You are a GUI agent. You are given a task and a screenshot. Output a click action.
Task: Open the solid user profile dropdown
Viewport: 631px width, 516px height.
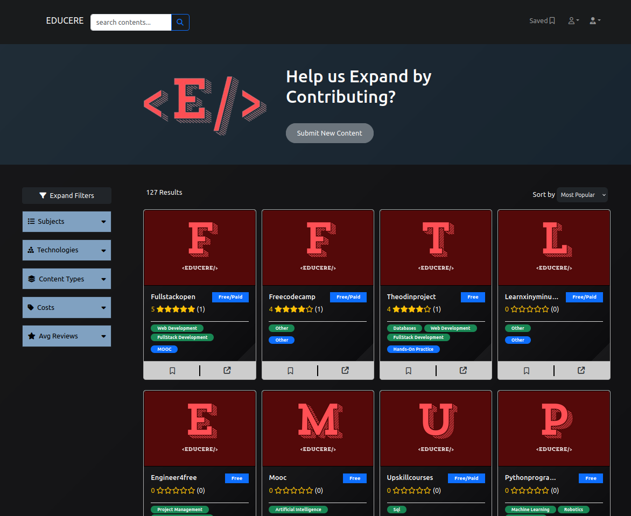tap(595, 20)
